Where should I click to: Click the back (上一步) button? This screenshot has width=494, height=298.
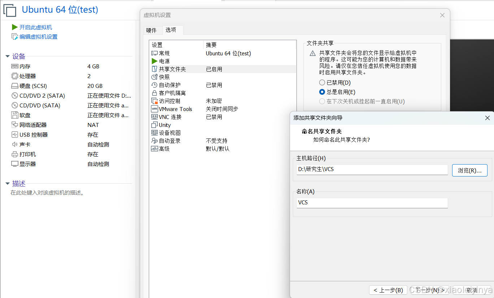coord(388,290)
